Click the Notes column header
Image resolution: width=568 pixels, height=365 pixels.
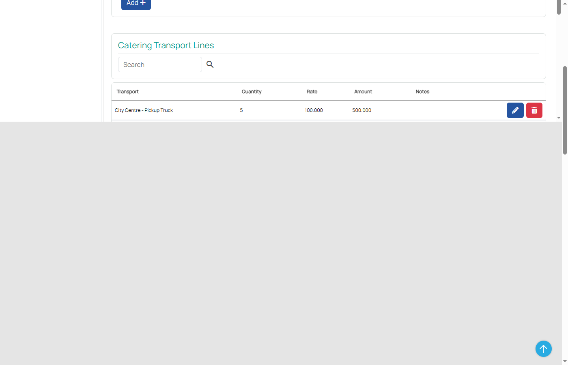(422, 92)
